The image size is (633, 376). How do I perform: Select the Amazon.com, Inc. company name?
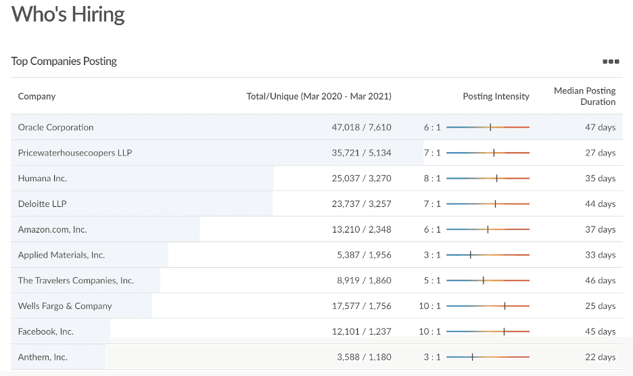tap(53, 229)
